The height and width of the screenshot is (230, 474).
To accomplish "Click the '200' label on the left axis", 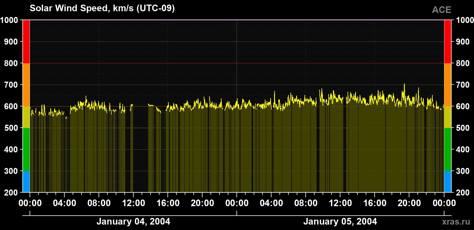I will tap(11, 193).
